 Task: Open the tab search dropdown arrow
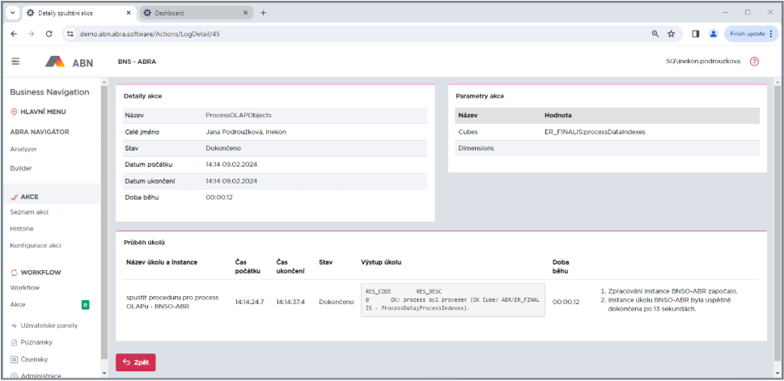(12, 13)
